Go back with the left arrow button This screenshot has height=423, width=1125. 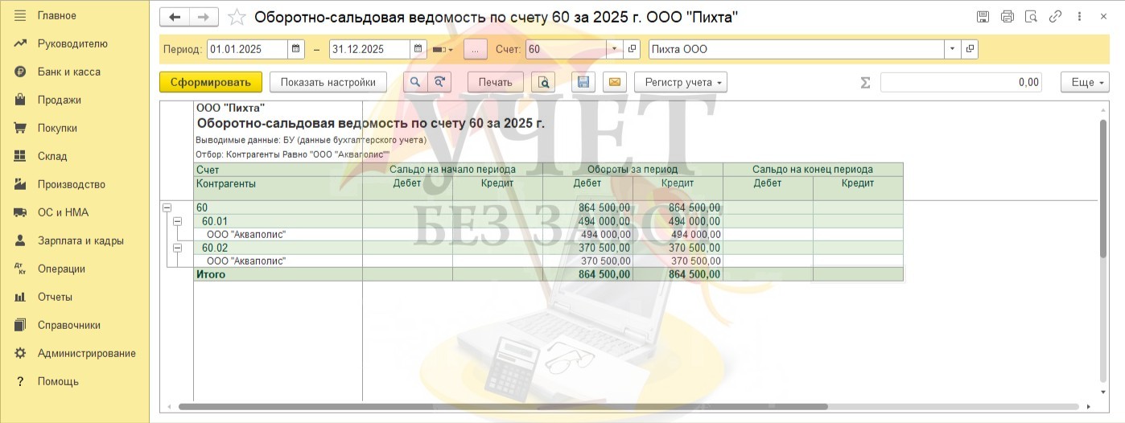175,17
